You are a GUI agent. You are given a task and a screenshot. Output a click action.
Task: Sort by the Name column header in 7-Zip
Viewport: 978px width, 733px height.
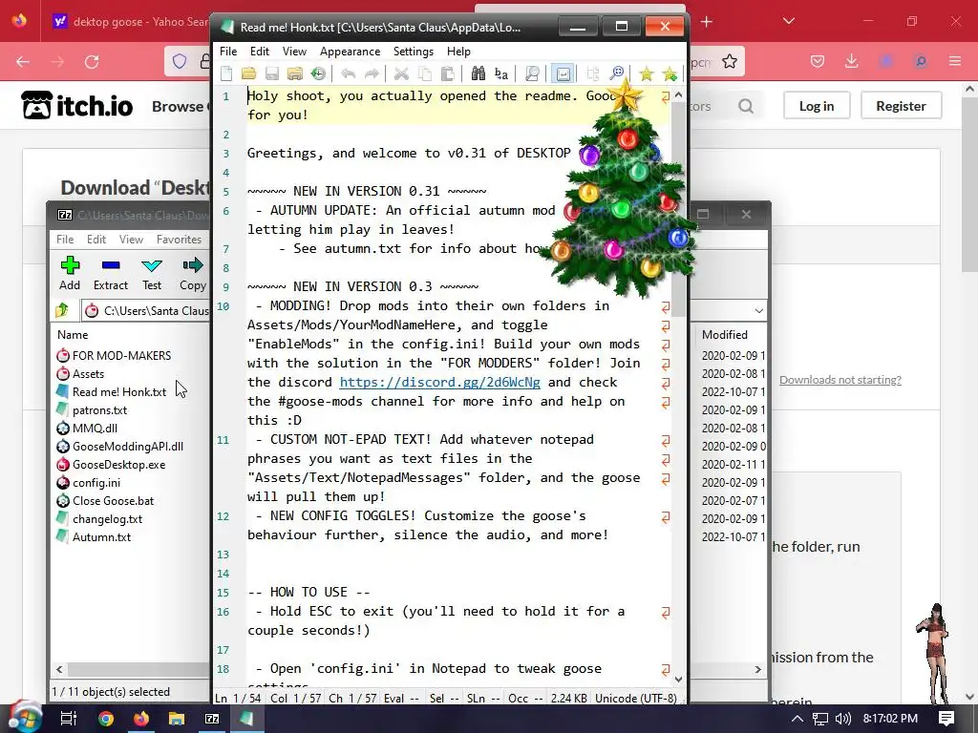pyautogui.click(x=73, y=335)
